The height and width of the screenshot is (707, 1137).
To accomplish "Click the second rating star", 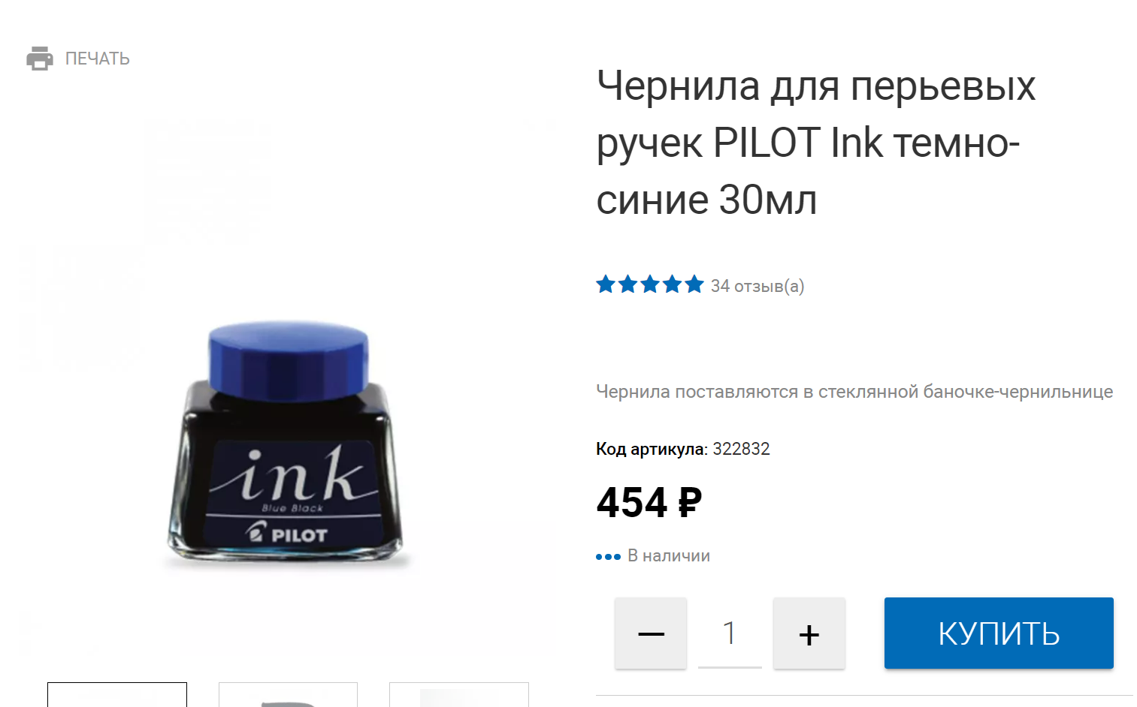I will 628,284.
